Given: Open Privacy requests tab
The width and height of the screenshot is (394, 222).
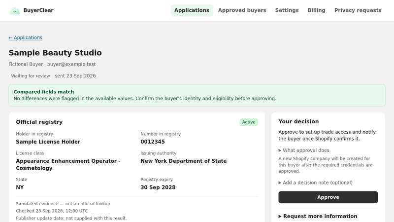Looking at the screenshot, I should click(358, 10).
